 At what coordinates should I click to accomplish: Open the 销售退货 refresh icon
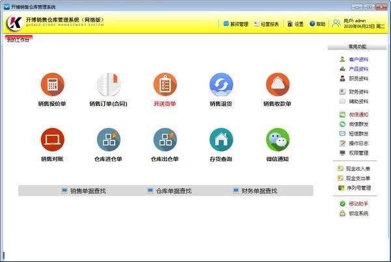[221, 84]
